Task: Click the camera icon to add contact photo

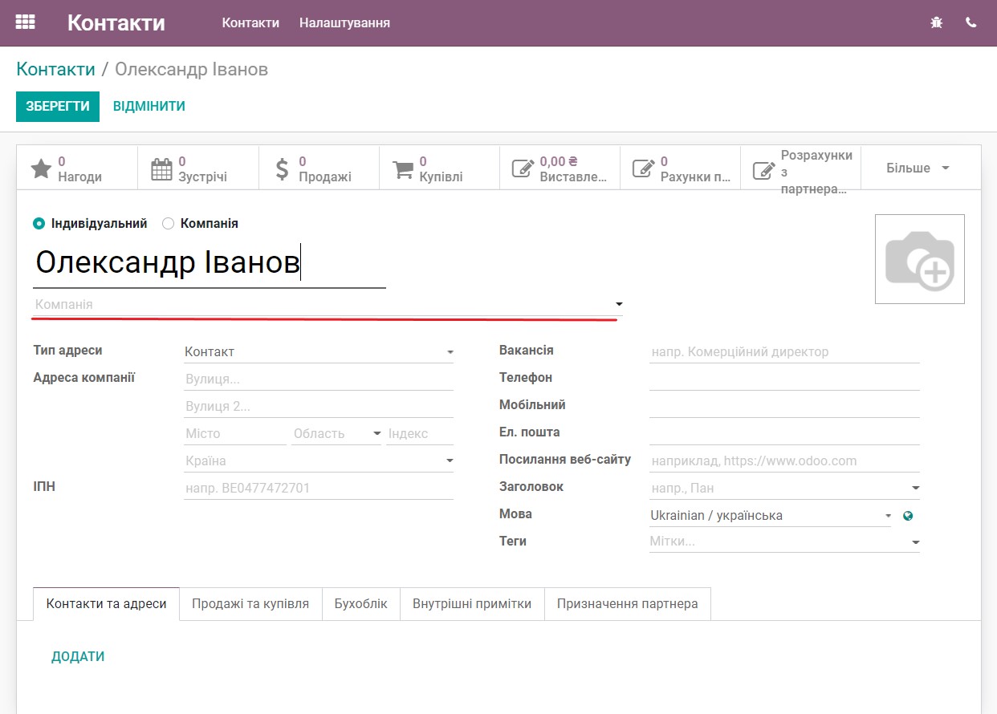Action: [x=920, y=258]
